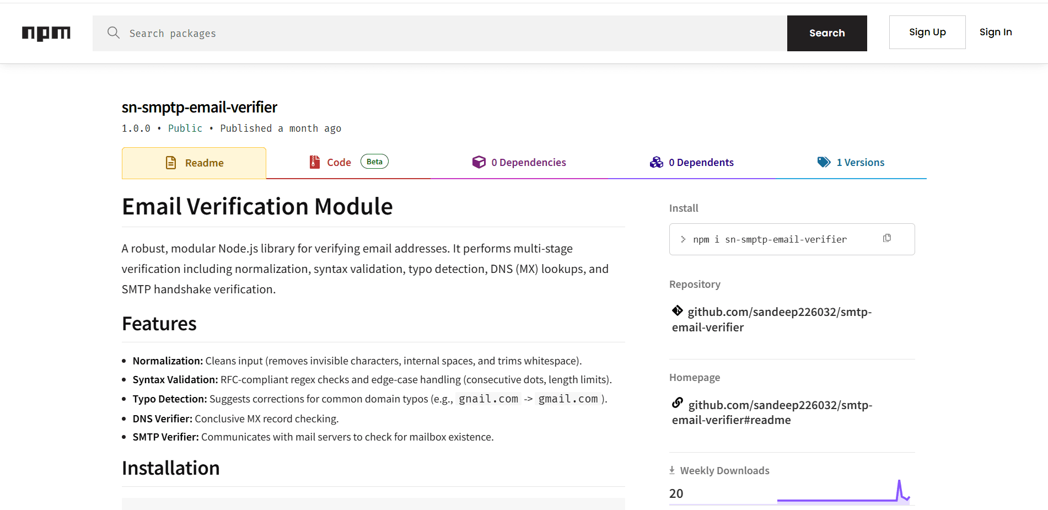
Task: Click the Dependencies box icon
Action: [479, 162]
